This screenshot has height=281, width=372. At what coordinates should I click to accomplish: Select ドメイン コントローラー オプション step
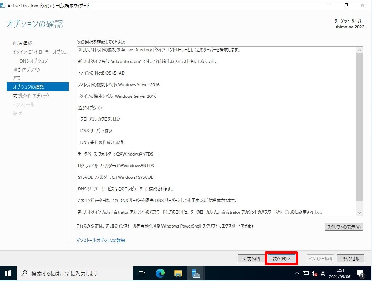(x=40, y=52)
